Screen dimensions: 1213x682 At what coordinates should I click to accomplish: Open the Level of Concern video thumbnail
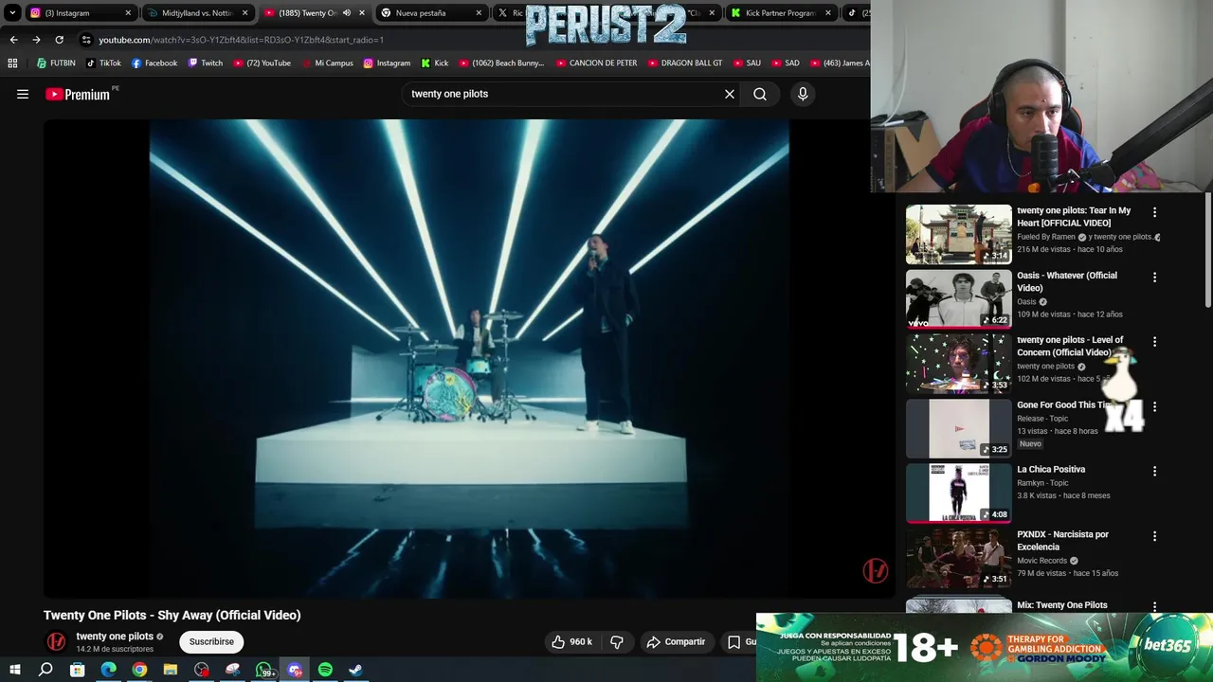tap(958, 364)
